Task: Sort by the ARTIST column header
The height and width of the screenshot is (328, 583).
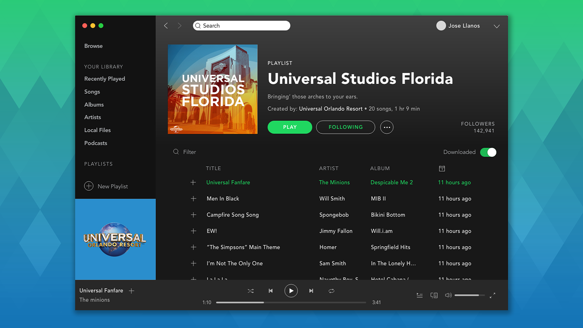Action: [329, 168]
